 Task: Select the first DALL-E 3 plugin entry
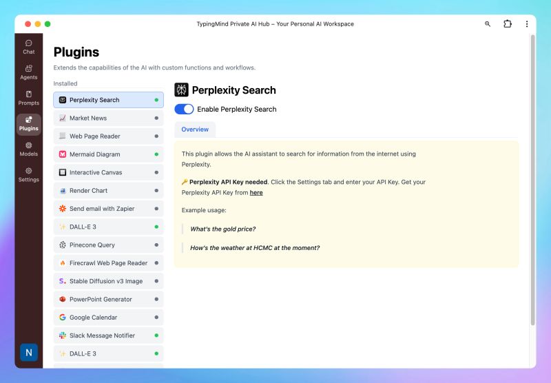click(109, 227)
